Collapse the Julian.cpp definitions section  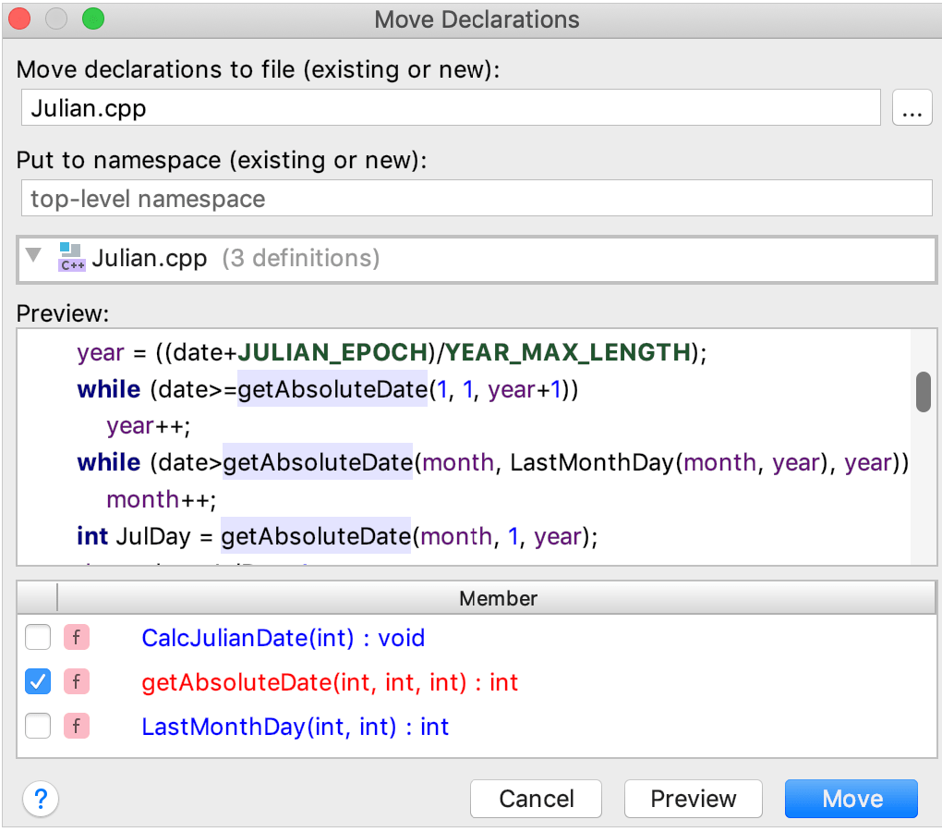pyautogui.click(x=34, y=259)
